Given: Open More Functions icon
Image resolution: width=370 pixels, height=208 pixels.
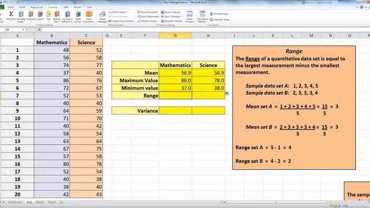Looking at the screenshot, I should pos(89,14).
